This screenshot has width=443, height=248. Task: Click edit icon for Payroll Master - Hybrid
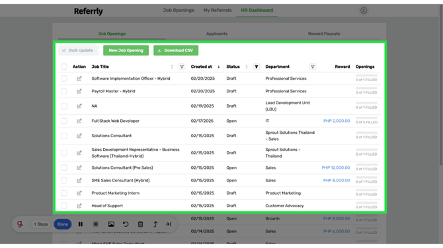[x=79, y=91]
